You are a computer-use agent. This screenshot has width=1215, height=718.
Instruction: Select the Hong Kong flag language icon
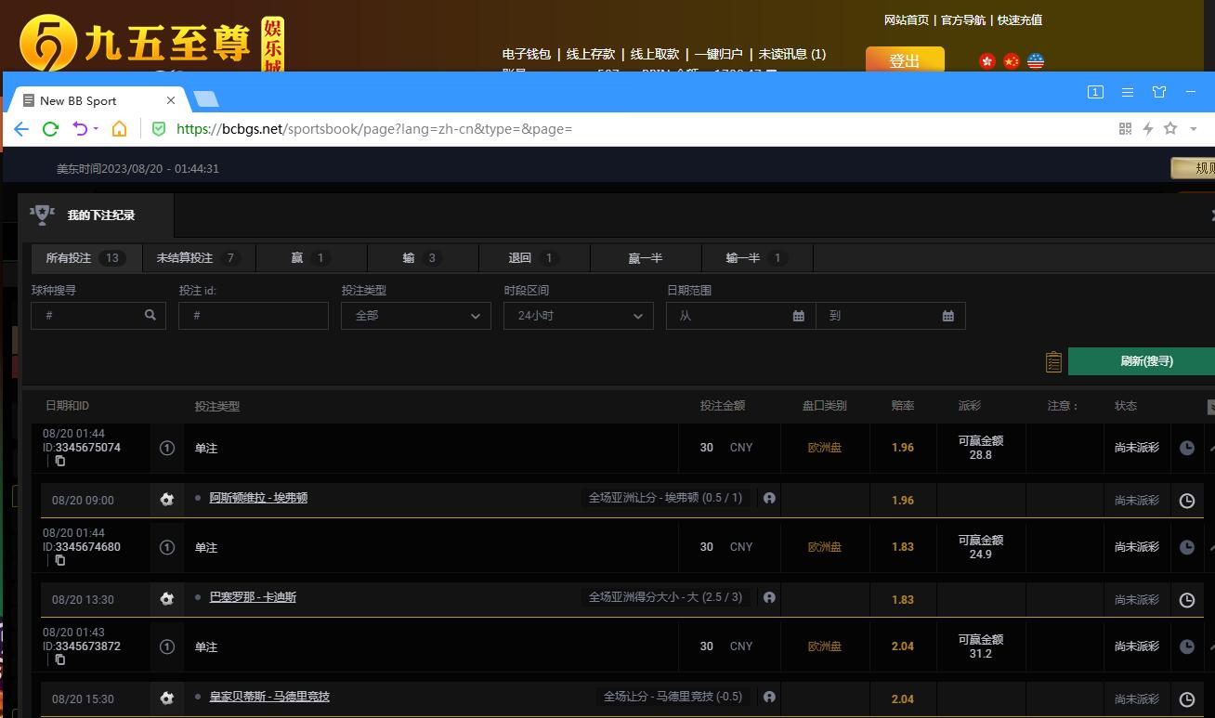click(x=987, y=61)
